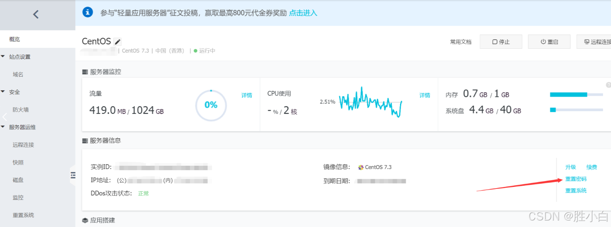This screenshot has width=611, height=227.
Task: Collapse the 站点设置 section
Action: pos(3,57)
